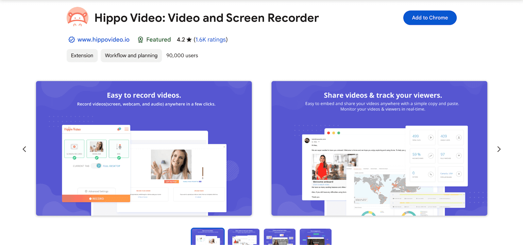The image size is (523, 245).
Task: Select the fourth carousel thumbnail
Action: point(315,237)
